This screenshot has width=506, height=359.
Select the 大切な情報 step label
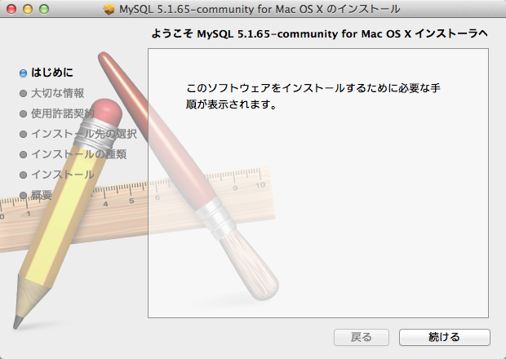[x=57, y=93]
